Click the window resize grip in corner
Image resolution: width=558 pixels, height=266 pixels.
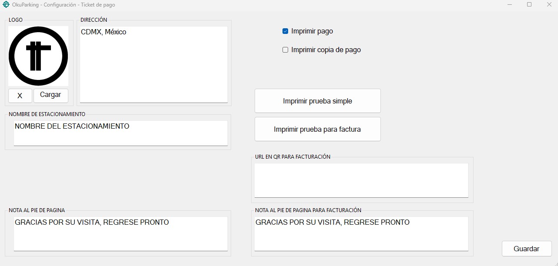coord(555,263)
